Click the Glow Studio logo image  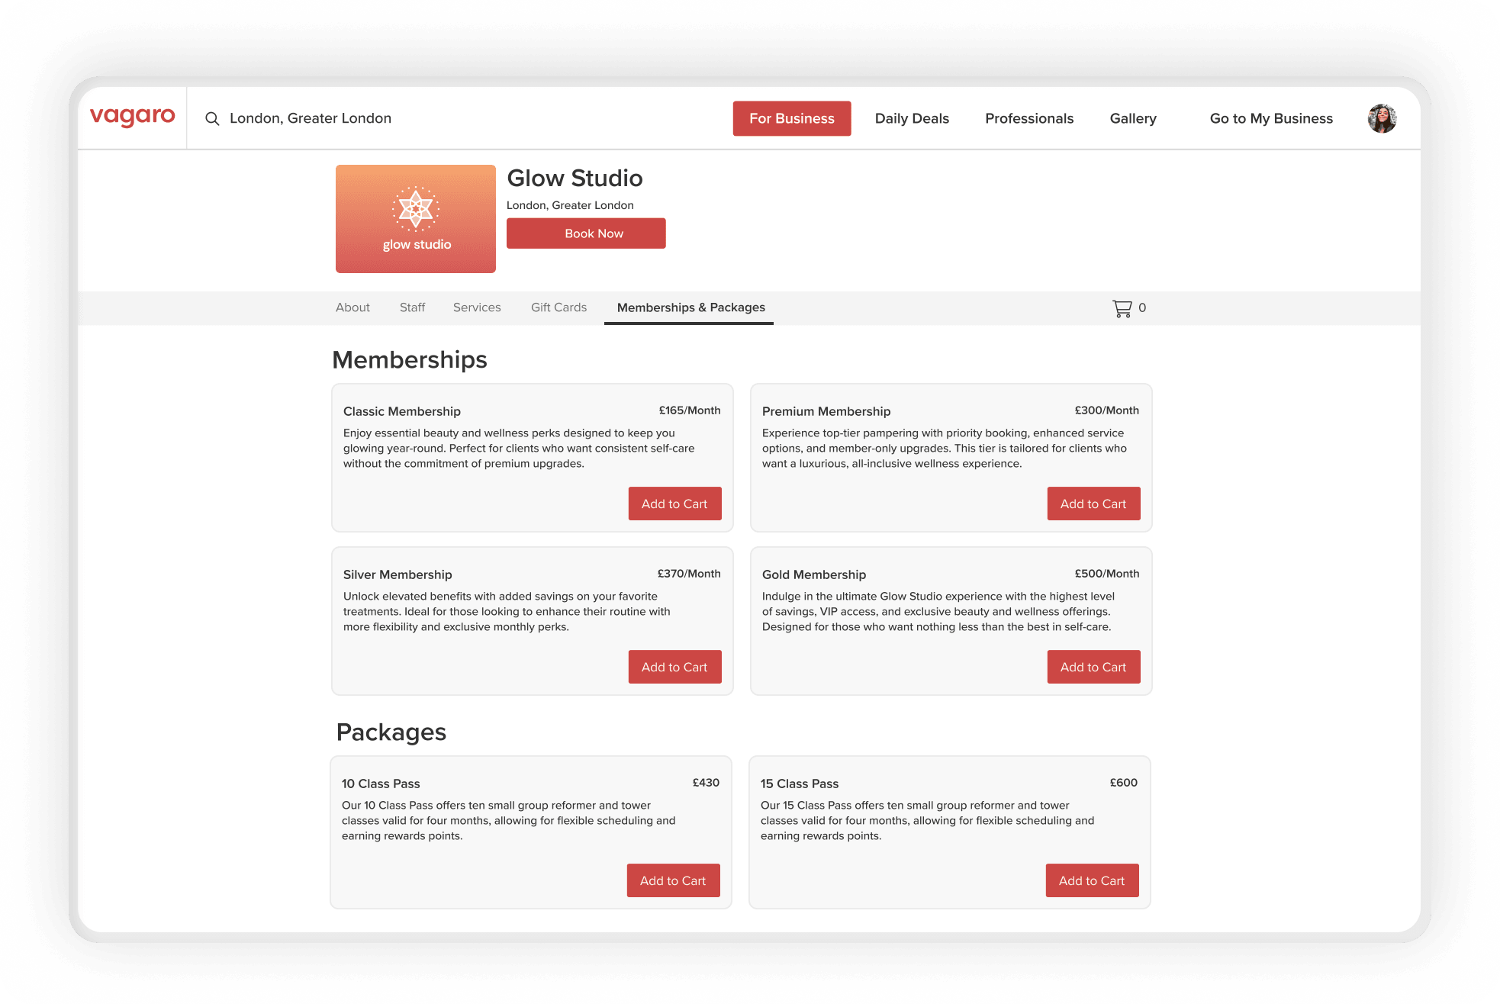(416, 219)
